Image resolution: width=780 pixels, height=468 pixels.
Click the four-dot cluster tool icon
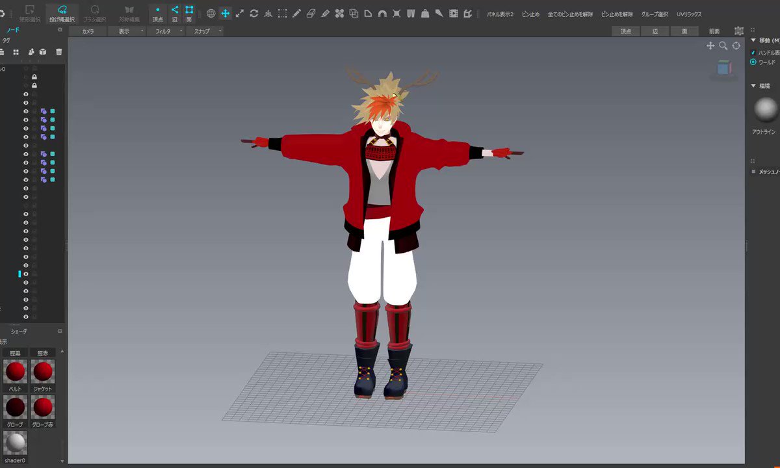point(339,13)
